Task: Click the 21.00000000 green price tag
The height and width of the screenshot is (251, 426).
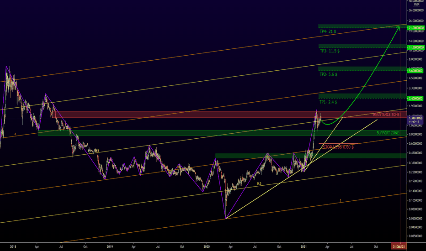Action: (x=416, y=28)
